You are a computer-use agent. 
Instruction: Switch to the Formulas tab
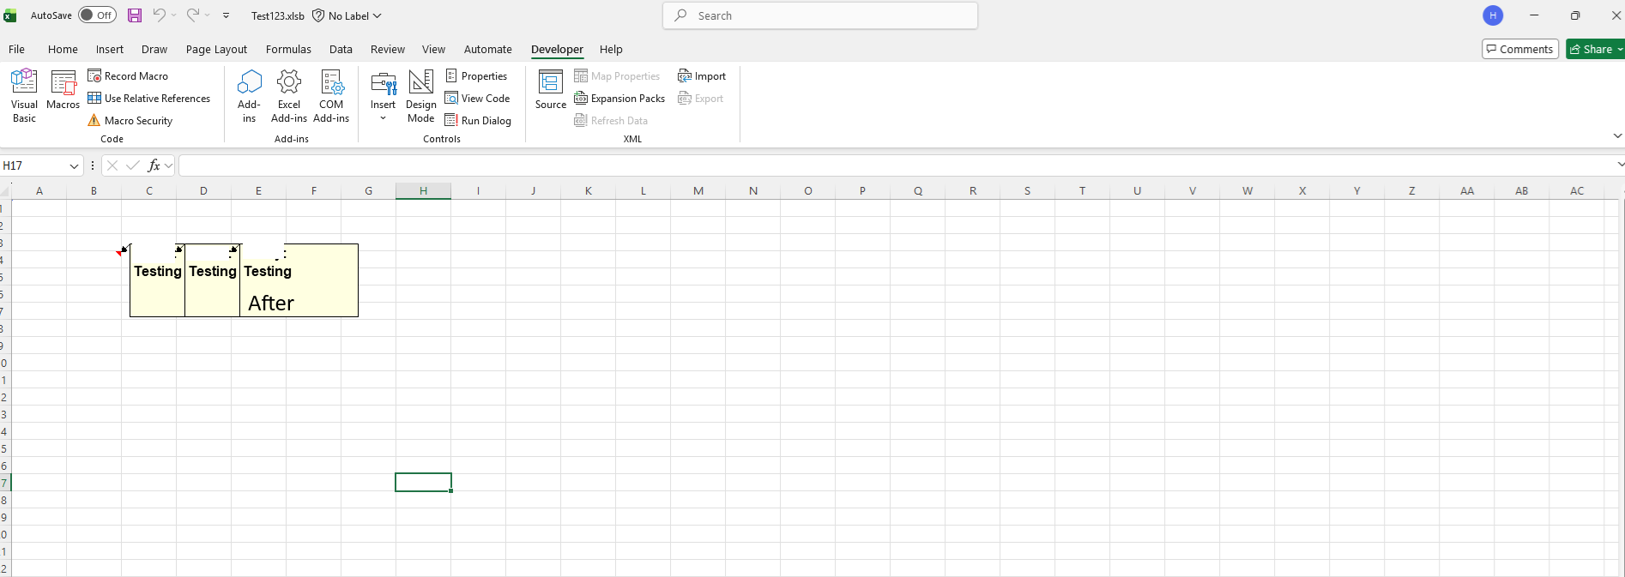click(x=288, y=49)
